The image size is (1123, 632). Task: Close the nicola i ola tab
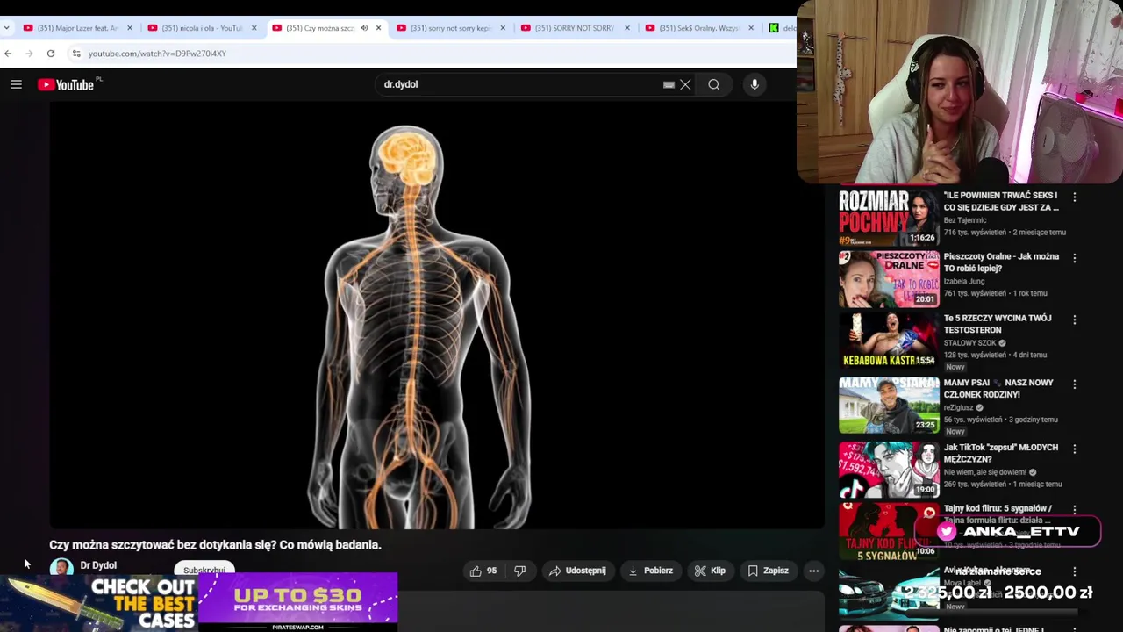(x=254, y=28)
